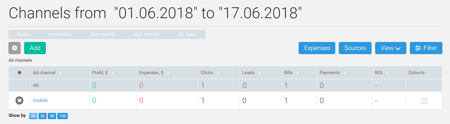Image resolution: width=450 pixels, height=124 pixels.
Task: Sort by Expenses, $ column arrow
Action: click(x=168, y=73)
